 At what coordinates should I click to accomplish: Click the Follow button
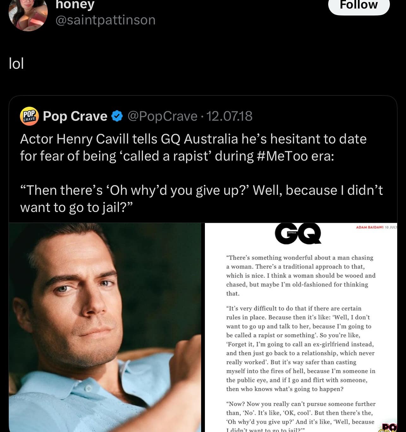pyautogui.click(x=359, y=5)
